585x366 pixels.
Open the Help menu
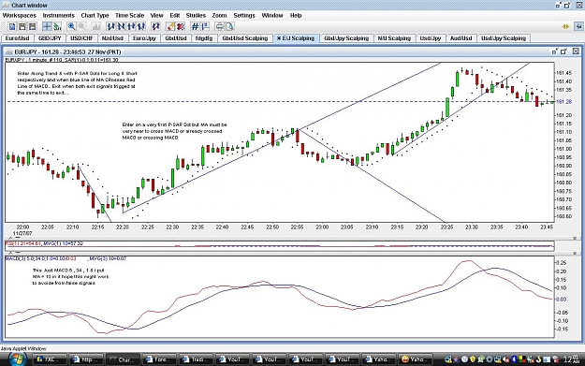point(296,15)
